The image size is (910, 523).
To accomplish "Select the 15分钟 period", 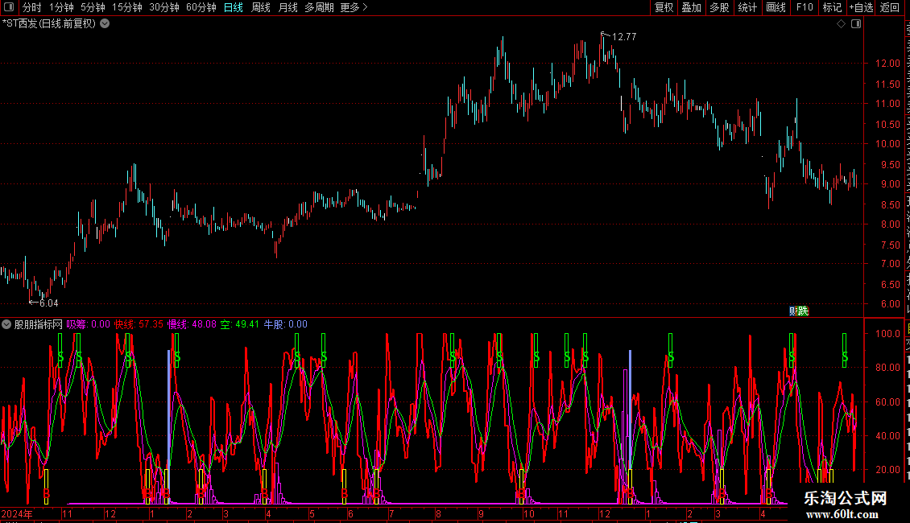I will tap(127, 7).
